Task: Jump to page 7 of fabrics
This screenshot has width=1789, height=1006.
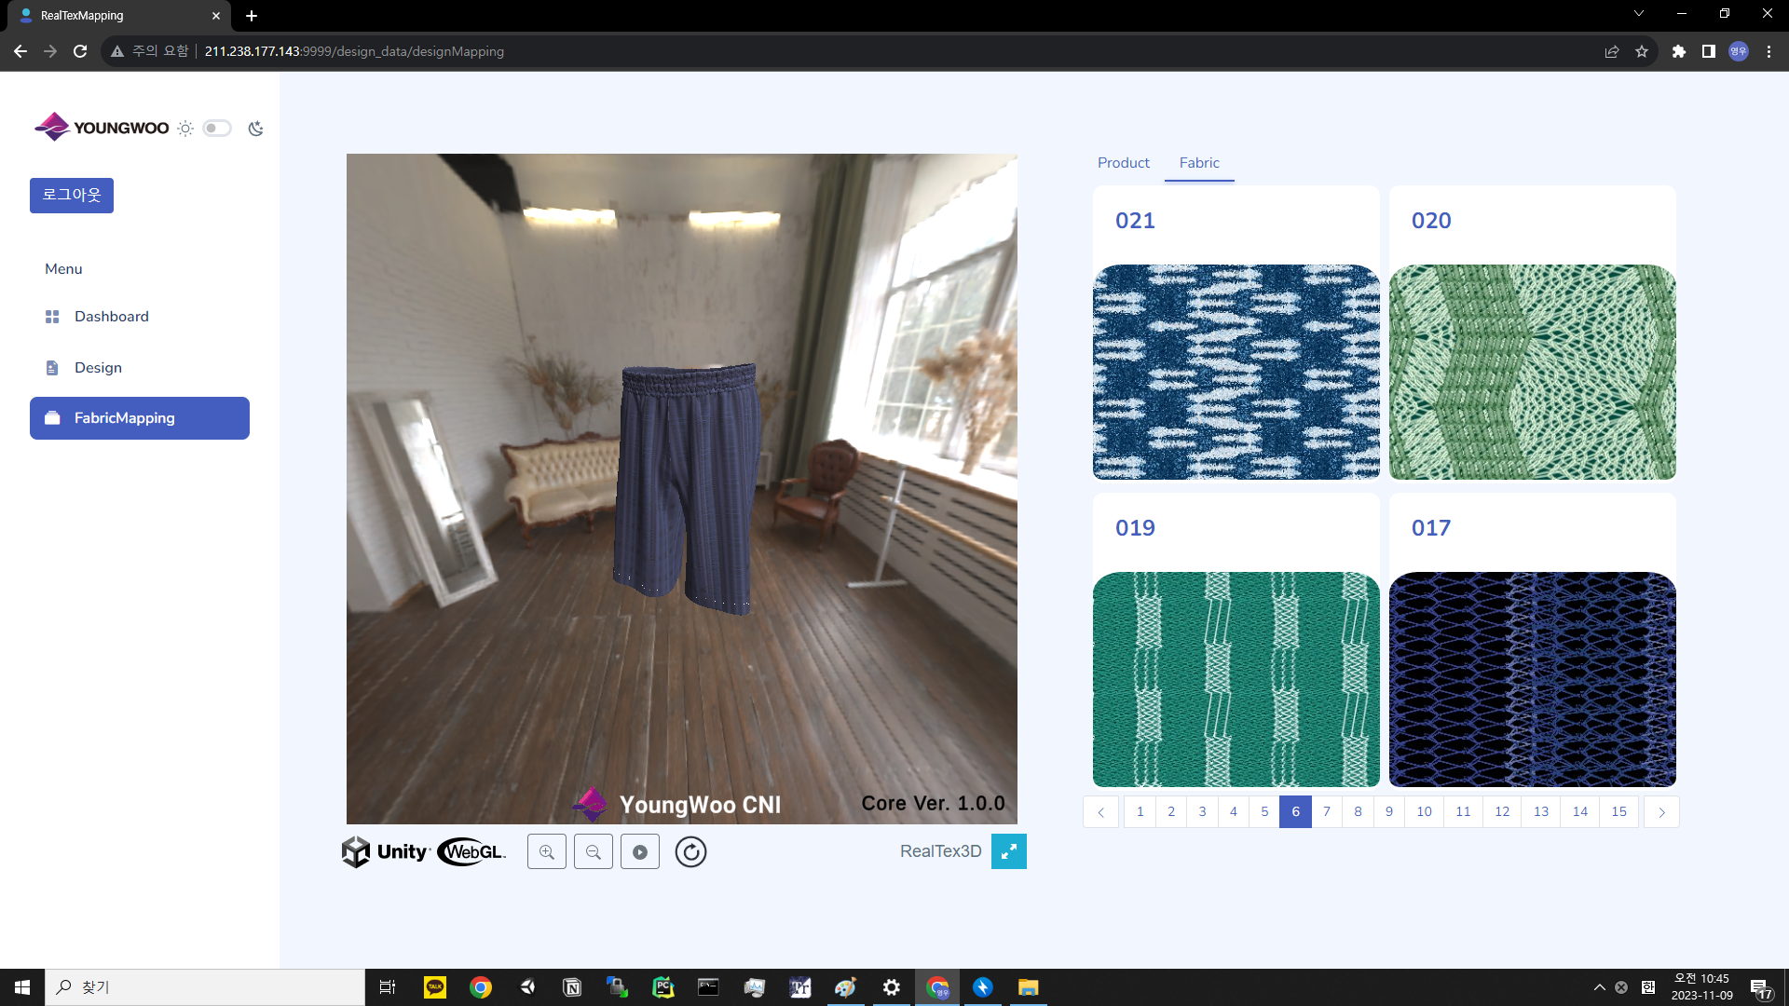Action: coord(1326,812)
